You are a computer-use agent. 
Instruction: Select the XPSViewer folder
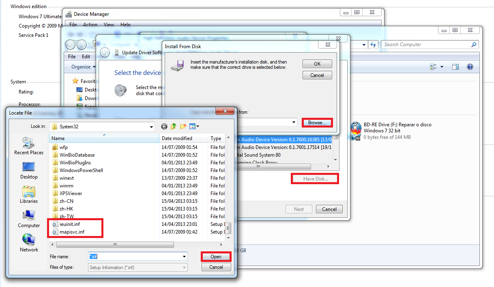(67, 193)
